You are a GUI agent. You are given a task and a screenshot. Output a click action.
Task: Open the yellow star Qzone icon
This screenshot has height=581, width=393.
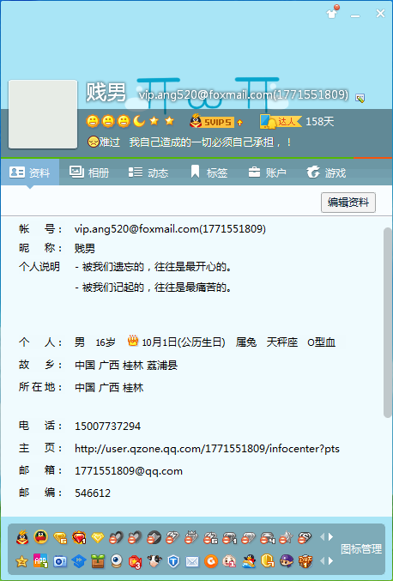[21, 561]
